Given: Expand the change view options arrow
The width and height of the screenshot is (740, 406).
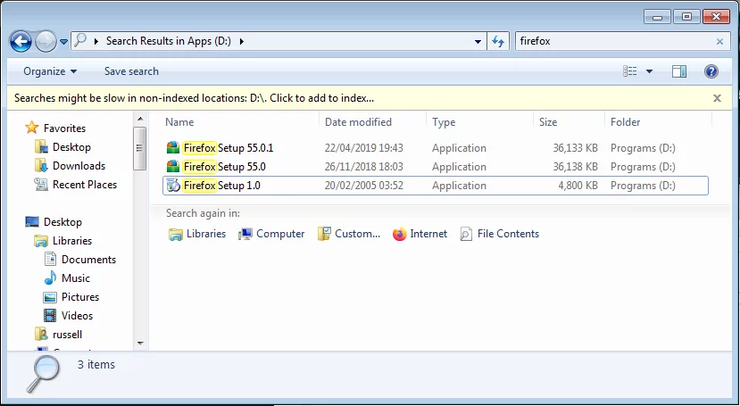Looking at the screenshot, I should pyautogui.click(x=649, y=71).
